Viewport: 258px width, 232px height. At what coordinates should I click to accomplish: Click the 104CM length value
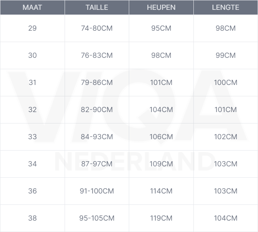[x=225, y=218]
